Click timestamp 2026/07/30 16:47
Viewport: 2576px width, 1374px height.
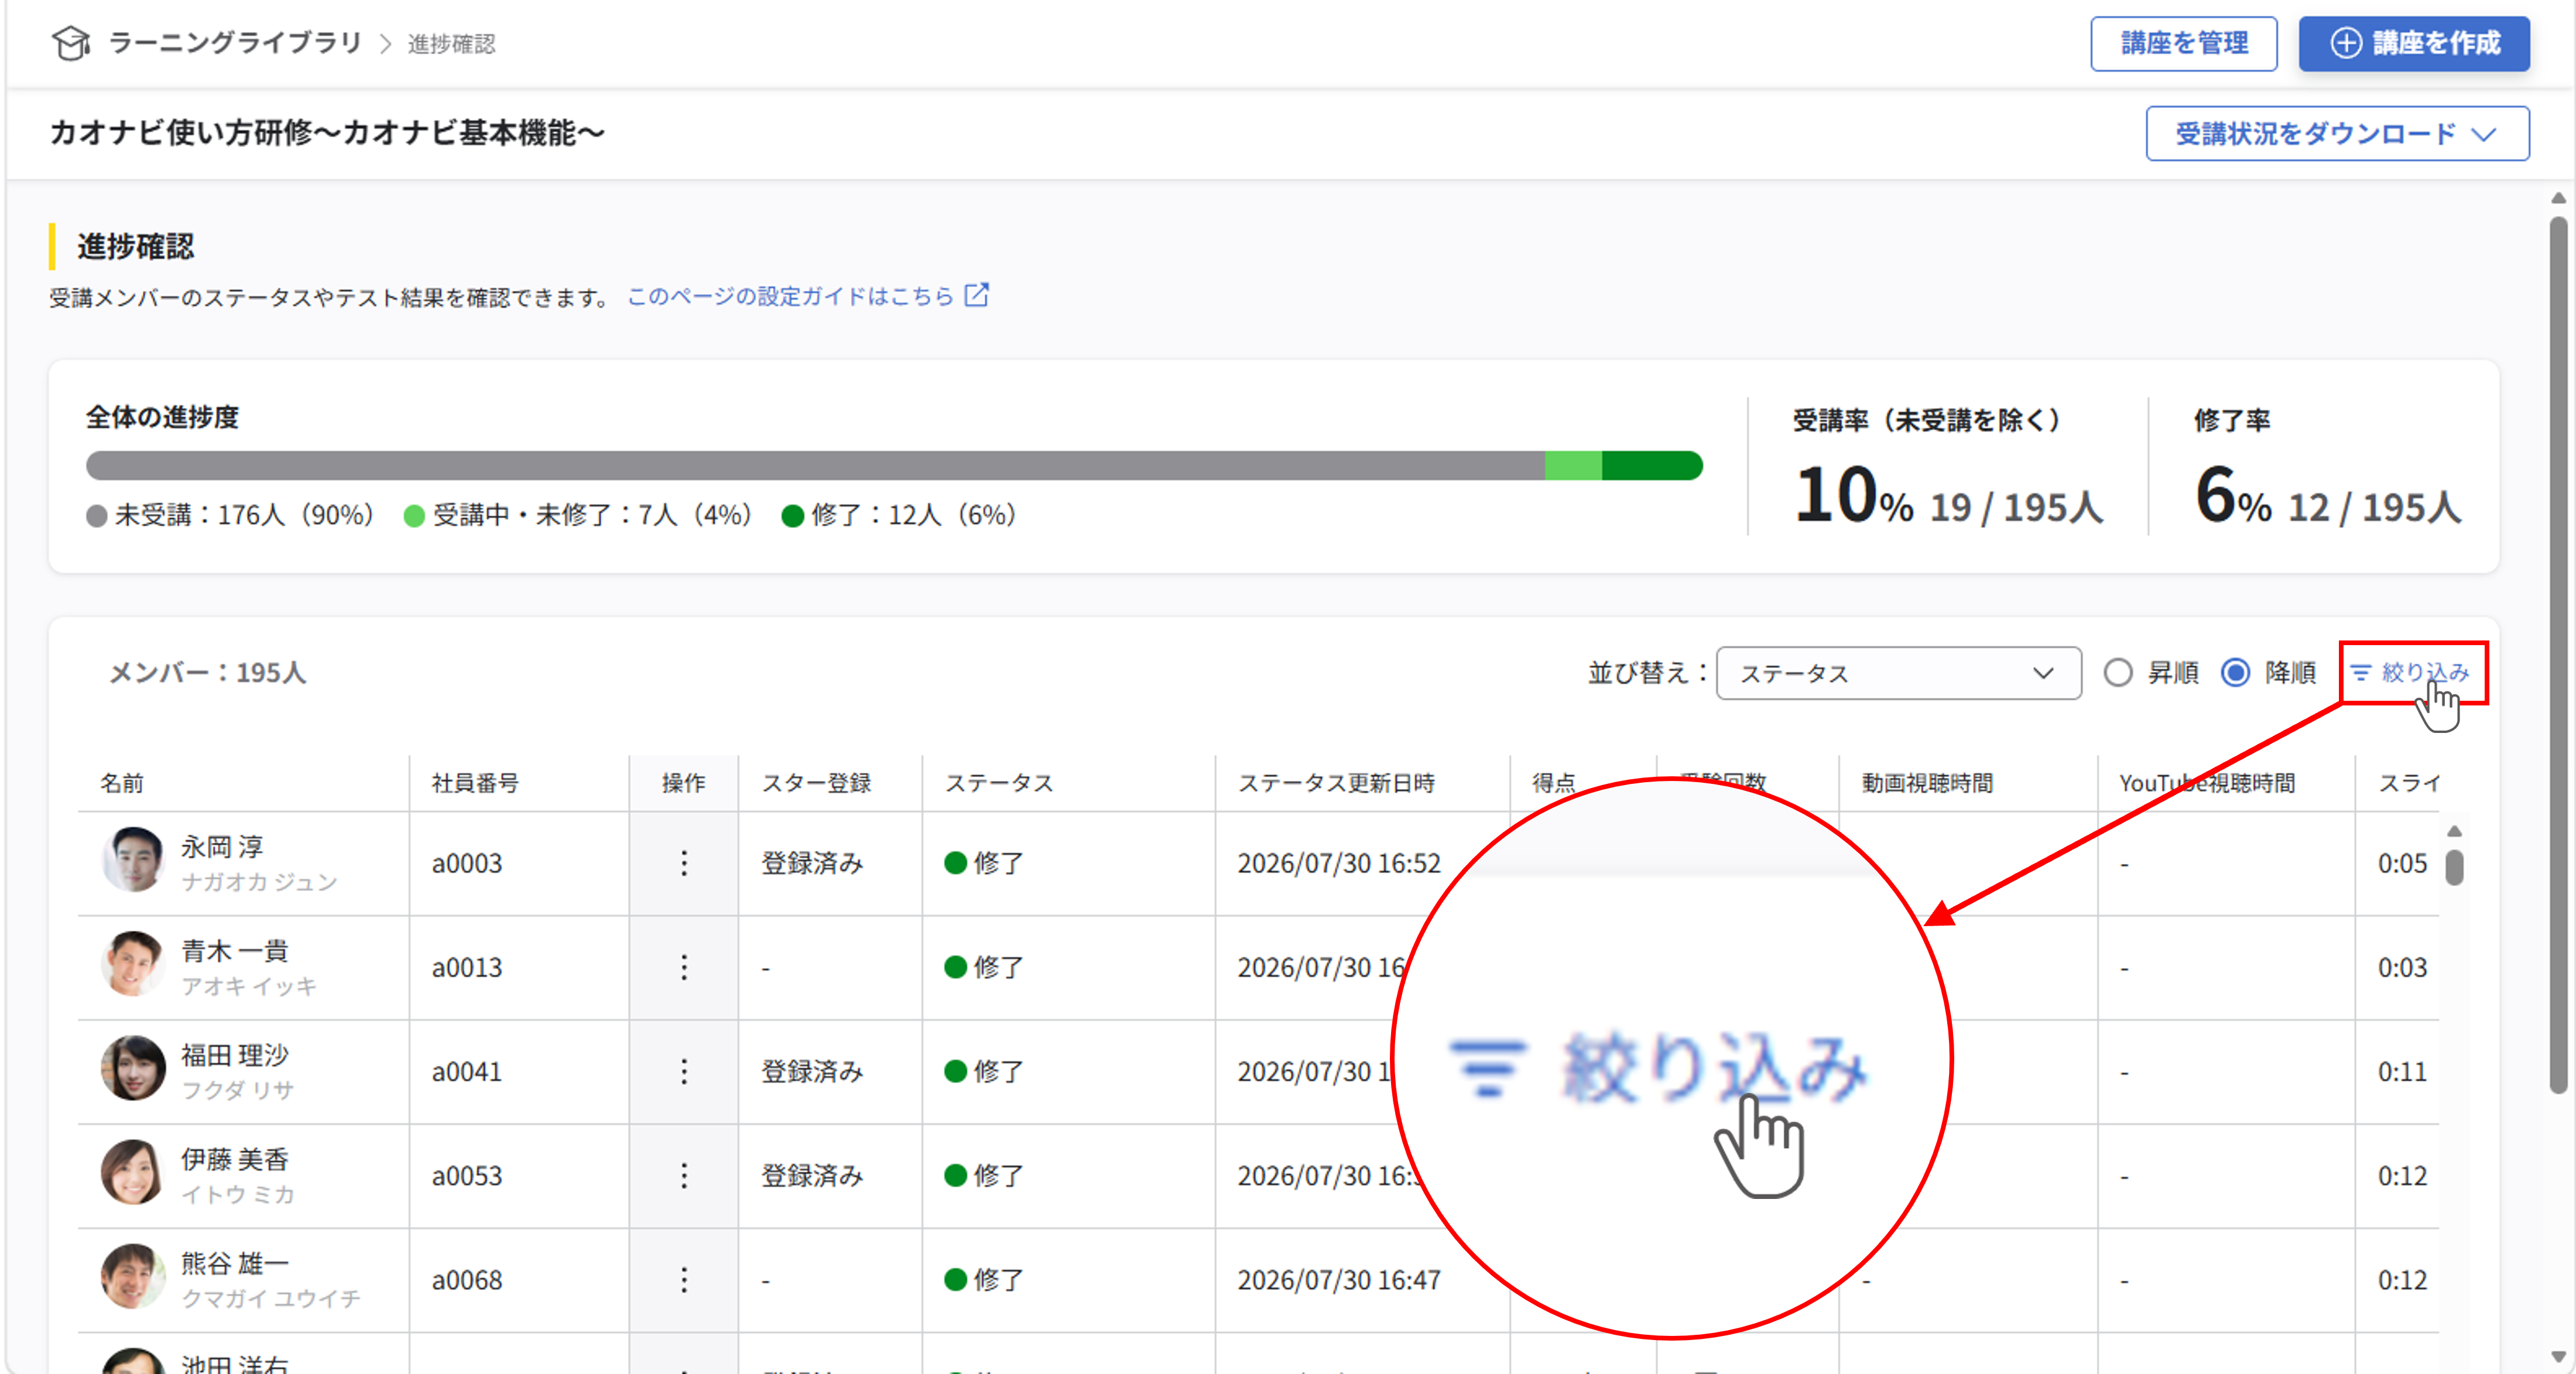(x=1339, y=1279)
